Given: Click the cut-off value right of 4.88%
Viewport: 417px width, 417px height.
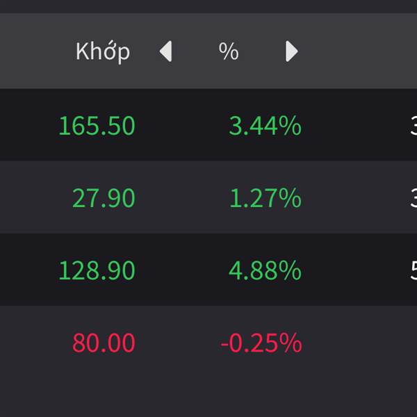Looking at the screenshot, I should coord(413,270).
